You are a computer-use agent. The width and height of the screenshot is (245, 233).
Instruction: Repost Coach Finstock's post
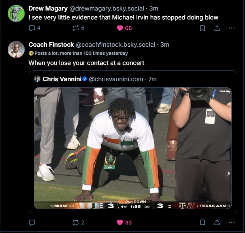coord(75,222)
